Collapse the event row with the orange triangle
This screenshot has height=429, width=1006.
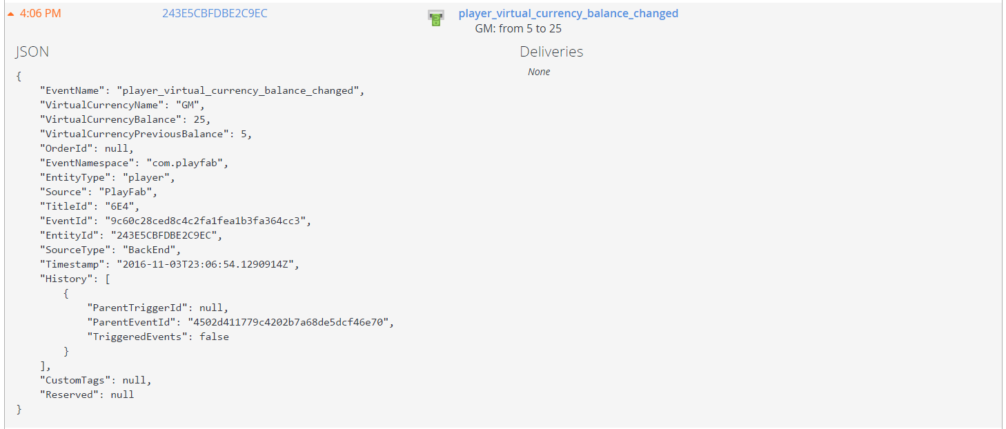[x=11, y=14]
